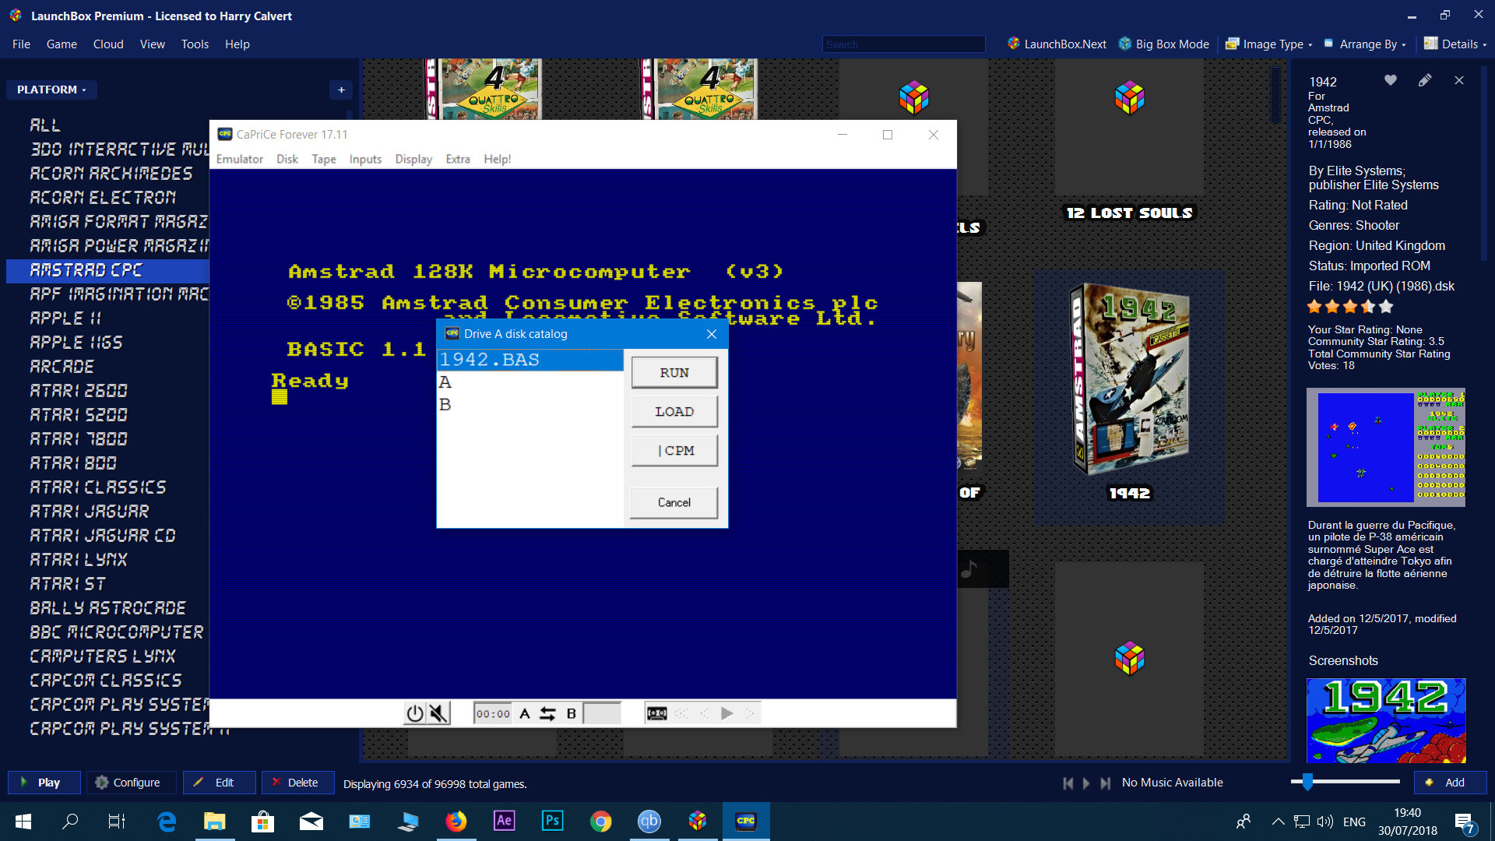
Task: Click the previous track music button
Action: click(x=1068, y=783)
